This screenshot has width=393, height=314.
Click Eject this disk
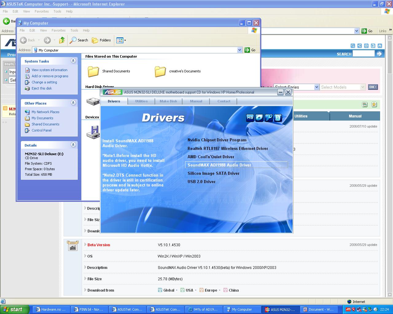point(42,88)
